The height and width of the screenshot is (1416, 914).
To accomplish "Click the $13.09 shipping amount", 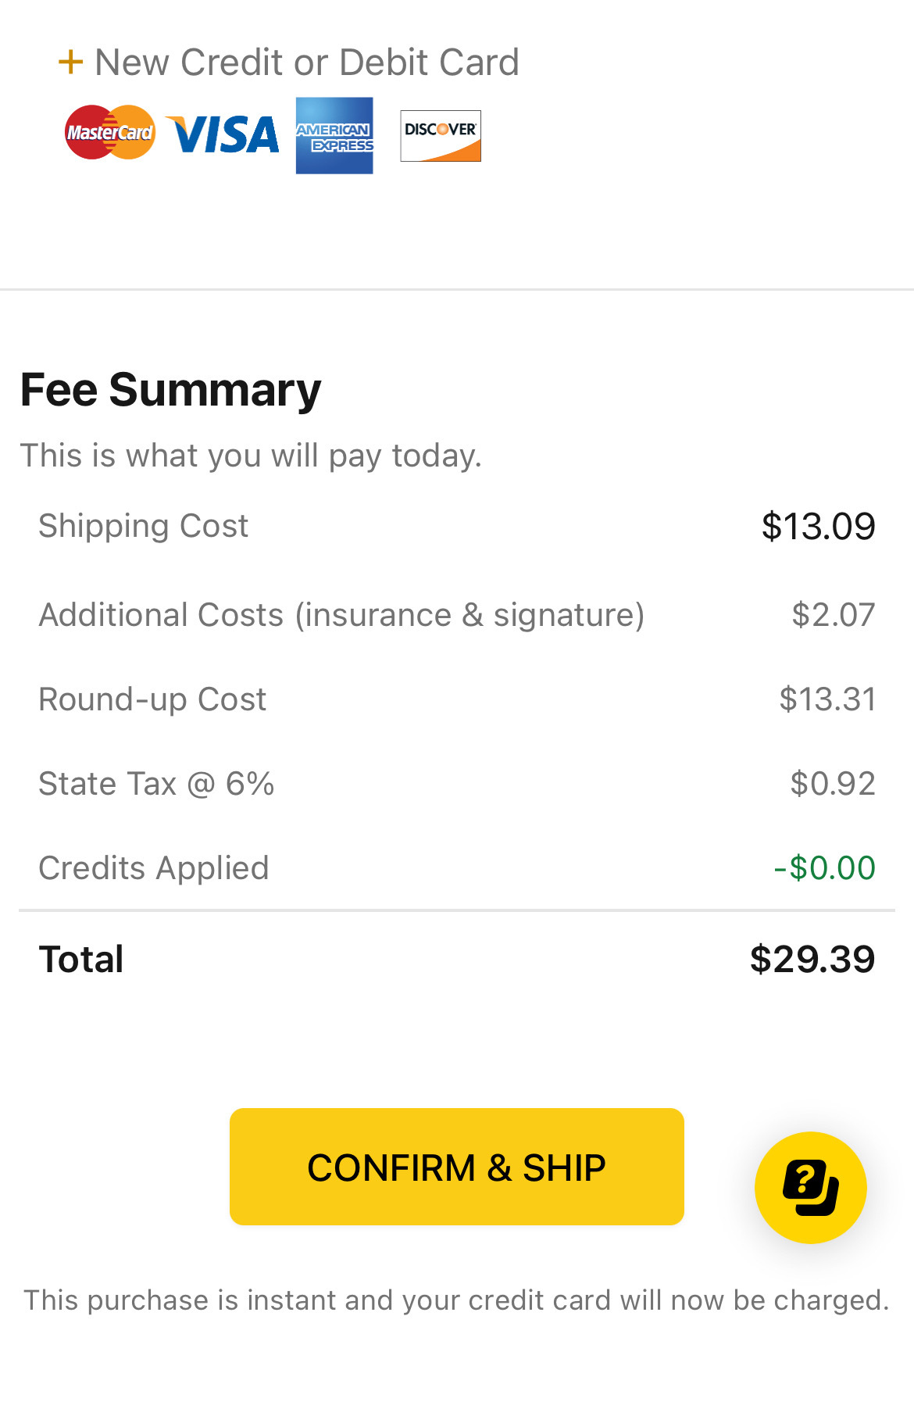I will (x=818, y=527).
